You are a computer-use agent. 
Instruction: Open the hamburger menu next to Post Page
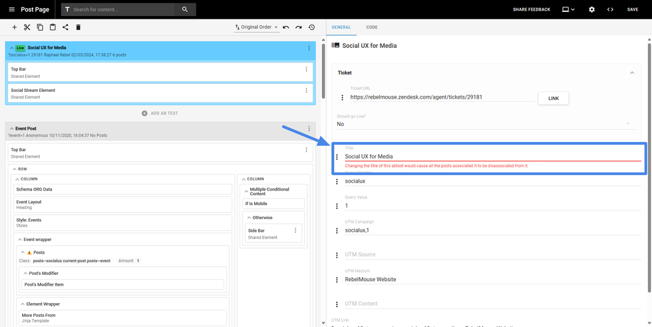11,9
